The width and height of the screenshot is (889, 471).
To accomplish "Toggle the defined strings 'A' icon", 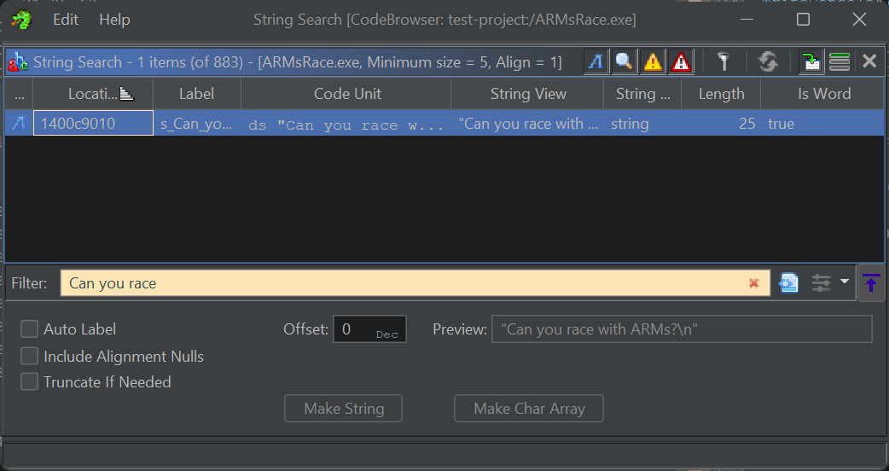I will (x=596, y=61).
